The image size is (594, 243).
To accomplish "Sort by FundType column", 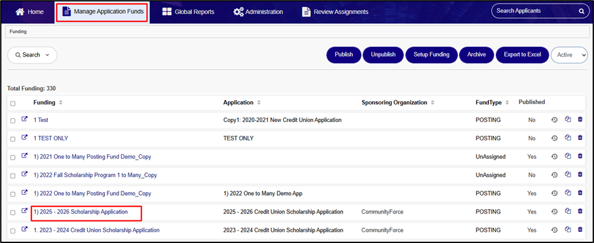I will [x=507, y=103].
